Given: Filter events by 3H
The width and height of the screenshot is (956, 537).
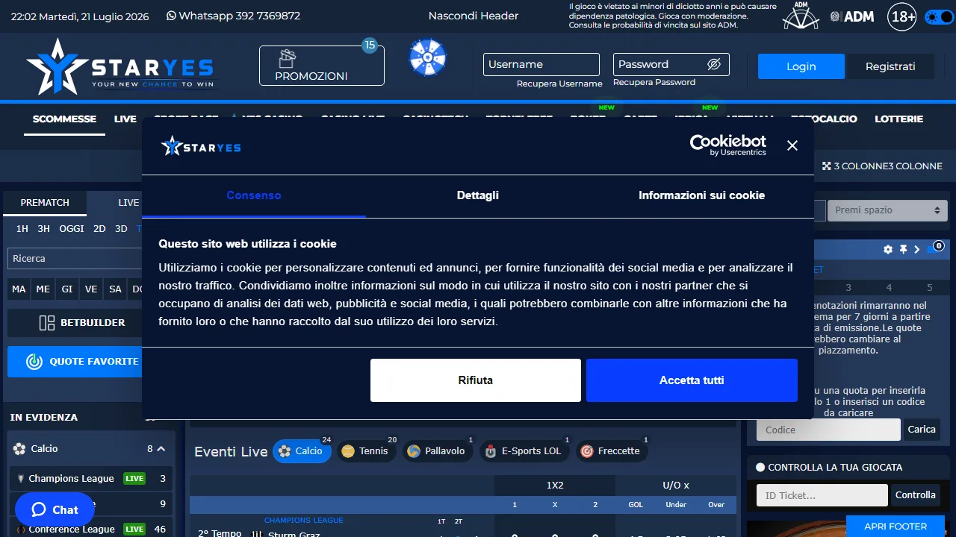Looking at the screenshot, I should [x=44, y=229].
